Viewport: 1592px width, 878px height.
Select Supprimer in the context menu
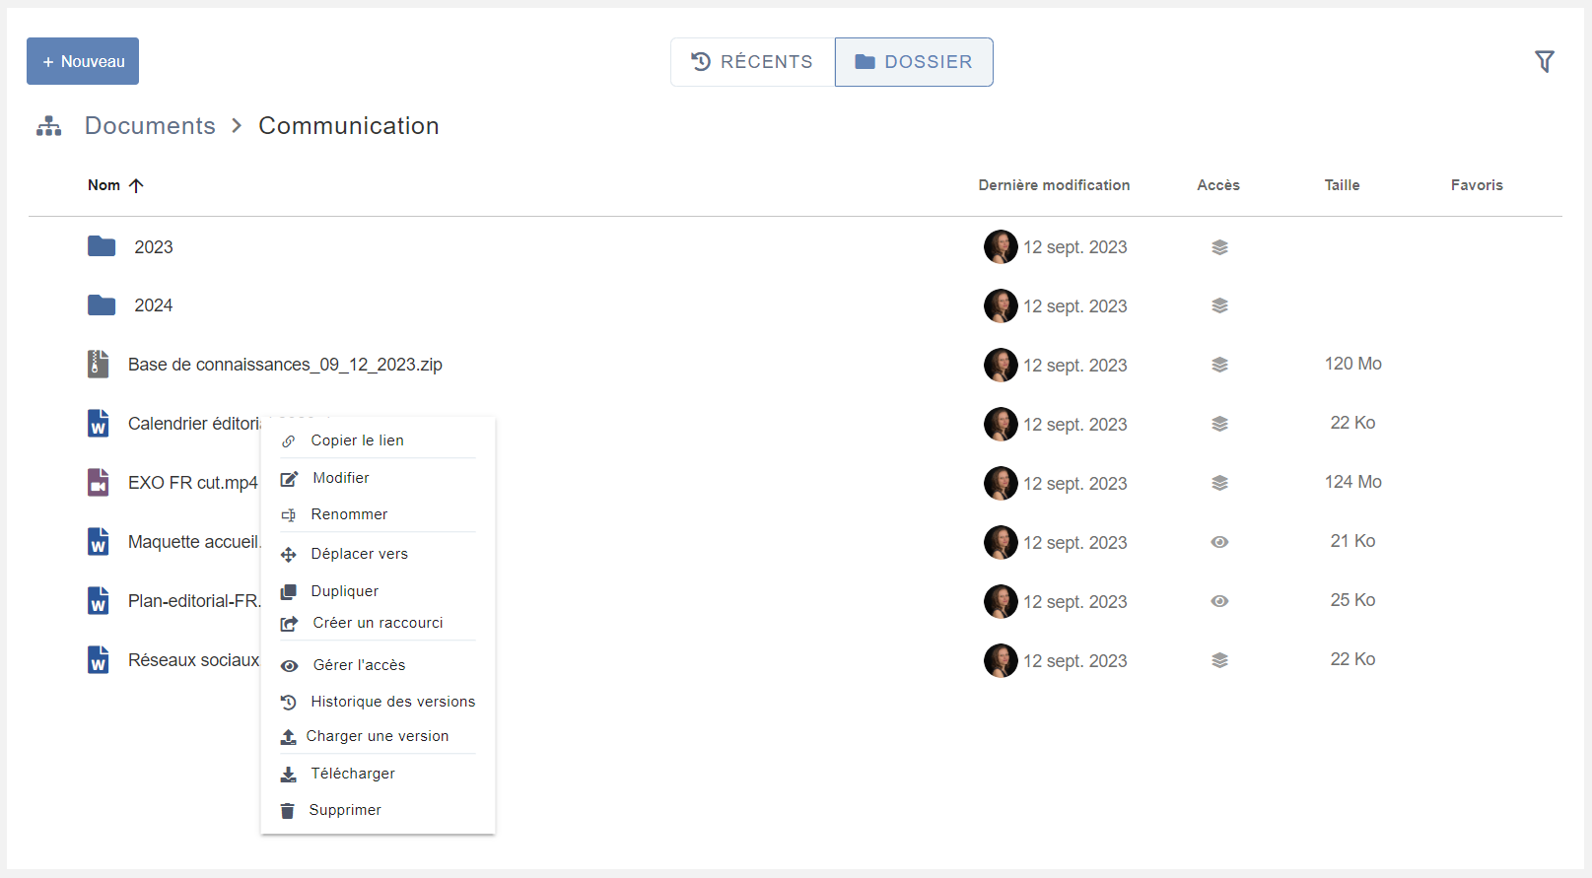(345, 810)
